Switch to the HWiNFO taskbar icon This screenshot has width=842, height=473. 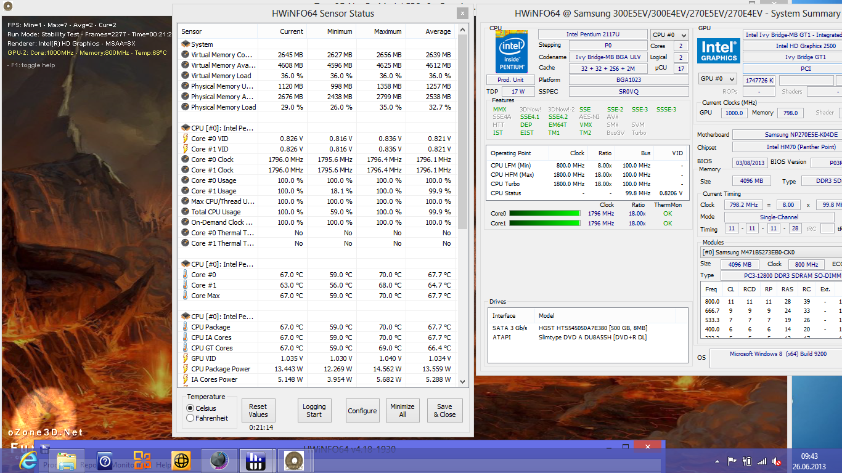pos(256,460)
